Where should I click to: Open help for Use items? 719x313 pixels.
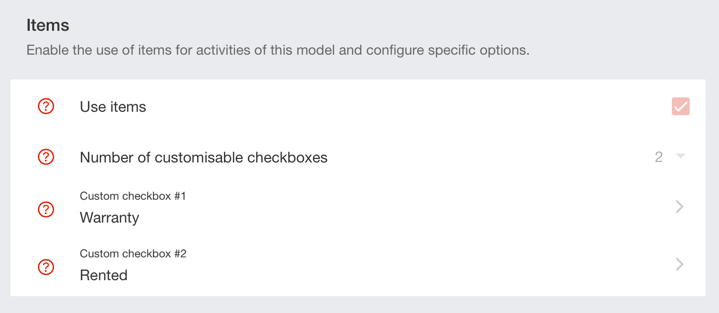[x=46, y=106]
